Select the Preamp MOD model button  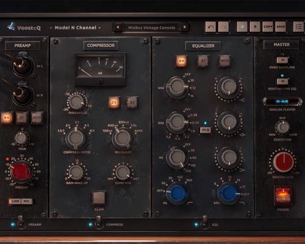click(37, 118)
